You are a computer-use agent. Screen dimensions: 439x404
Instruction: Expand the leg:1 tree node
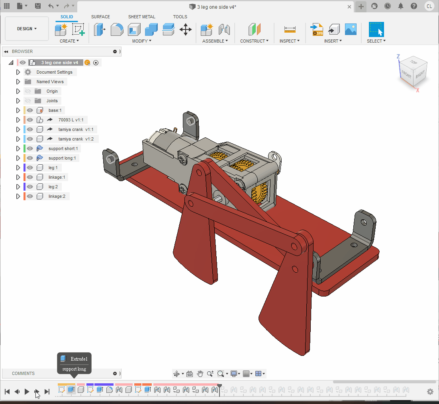18,168
